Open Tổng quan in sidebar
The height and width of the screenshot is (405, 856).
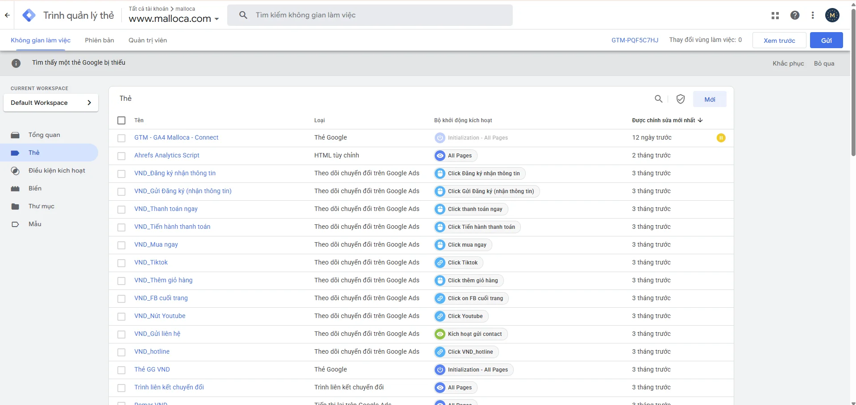49,135
